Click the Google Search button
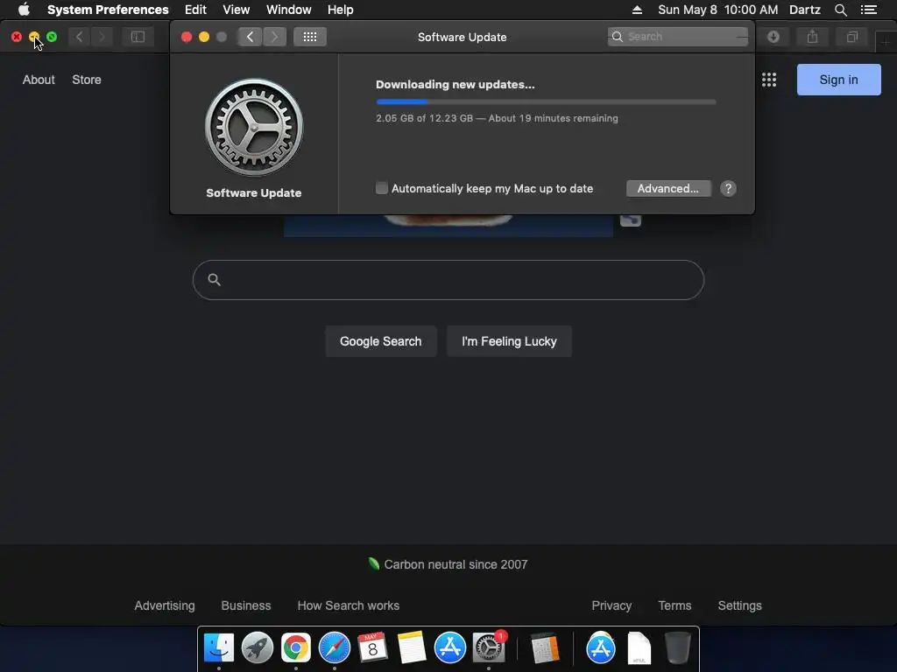The image size is (897, 672). [x=380, y=341]
